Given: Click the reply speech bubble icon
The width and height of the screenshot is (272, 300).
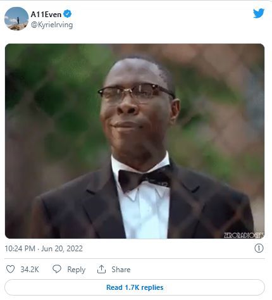Looking at the screenshot, I should 57,269.
